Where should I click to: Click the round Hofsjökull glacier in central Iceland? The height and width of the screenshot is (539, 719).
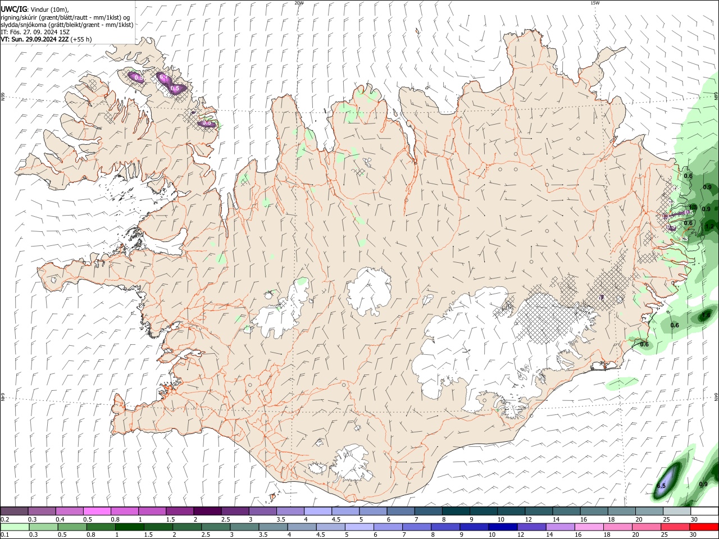tap(369, 291)
